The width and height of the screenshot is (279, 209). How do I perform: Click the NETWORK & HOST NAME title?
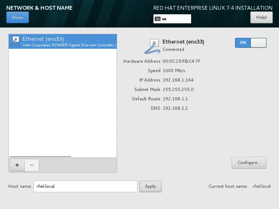pos(39,8)
